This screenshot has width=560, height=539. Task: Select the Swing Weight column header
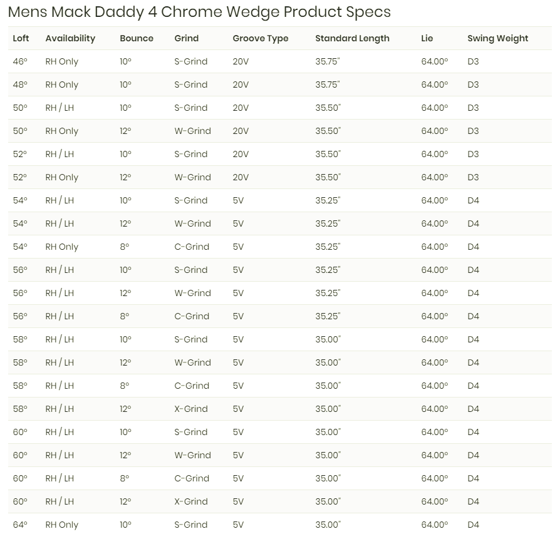click(x=497, y=38)
